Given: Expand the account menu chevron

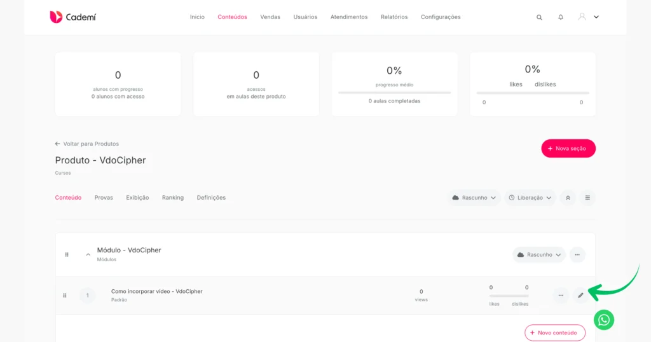Looking at the screenshot, I should point(596,17).
